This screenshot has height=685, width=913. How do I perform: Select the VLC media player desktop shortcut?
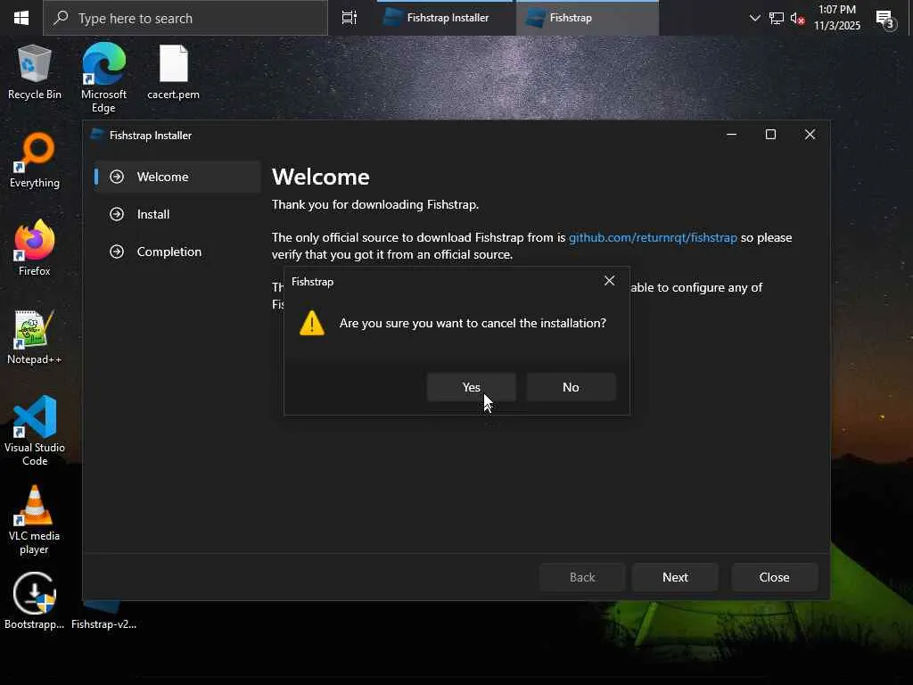click(x=35, y=520)
